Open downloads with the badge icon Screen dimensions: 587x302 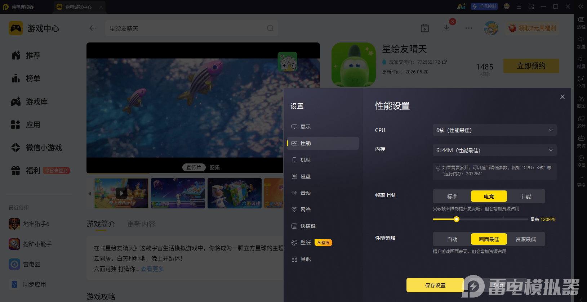(x=446, y=28)
